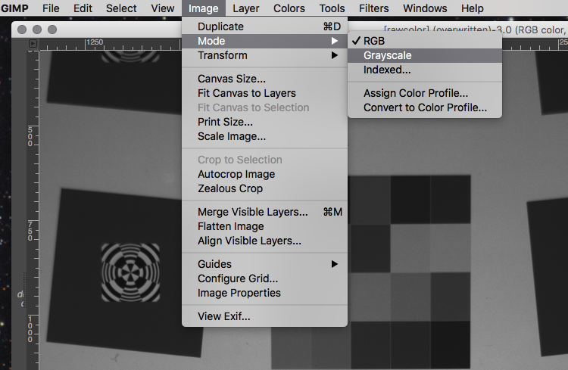Open the Edit menu
The width and height of the screenshot is (568, 370).
[83, 8]
